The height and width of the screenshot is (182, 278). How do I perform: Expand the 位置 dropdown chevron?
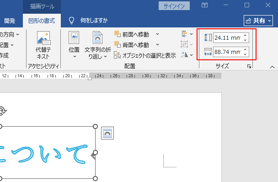pos(75,57)
